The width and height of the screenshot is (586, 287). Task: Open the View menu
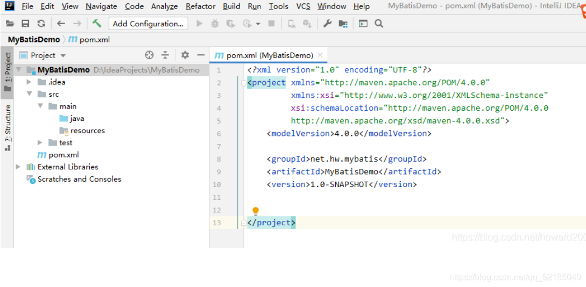(x=70, y=6)
